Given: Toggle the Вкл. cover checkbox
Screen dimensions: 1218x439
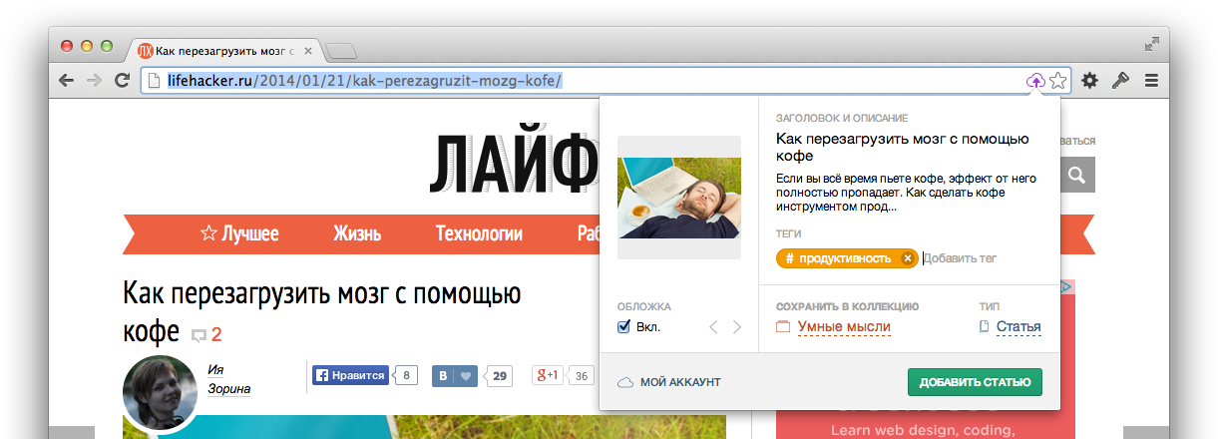Looking at the screenshot, I should (x=624, y=326).
